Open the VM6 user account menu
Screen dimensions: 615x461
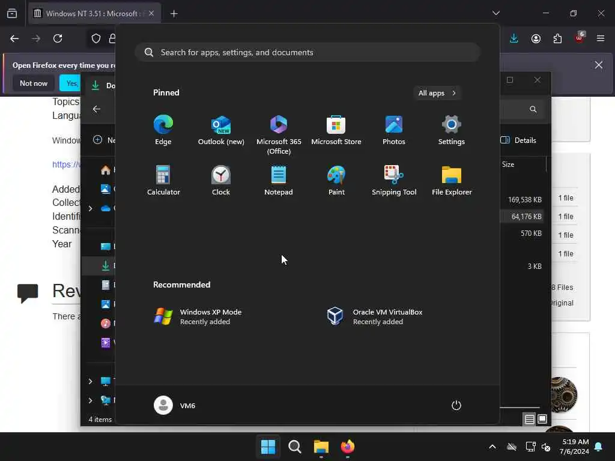175,405
